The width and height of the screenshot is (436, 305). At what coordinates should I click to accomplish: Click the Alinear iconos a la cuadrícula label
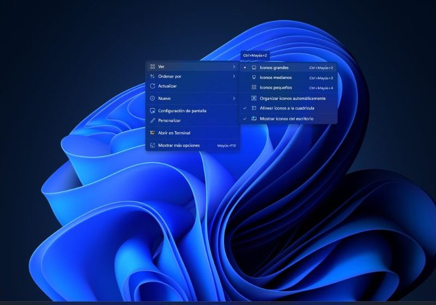coord(287,108)
